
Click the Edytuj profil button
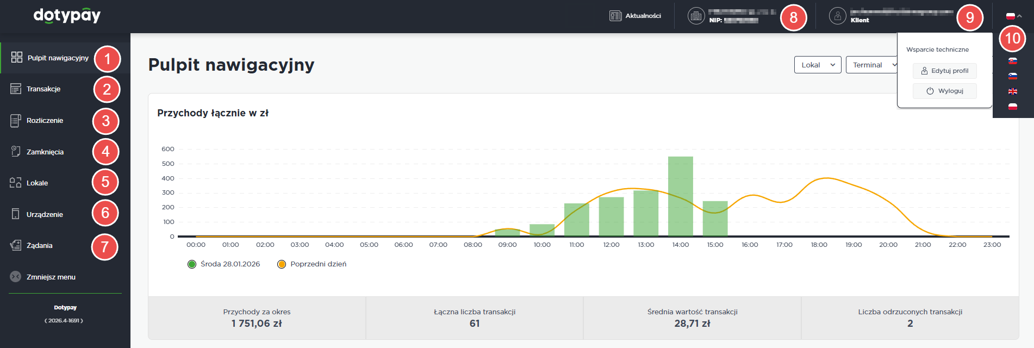coord(944,71)
